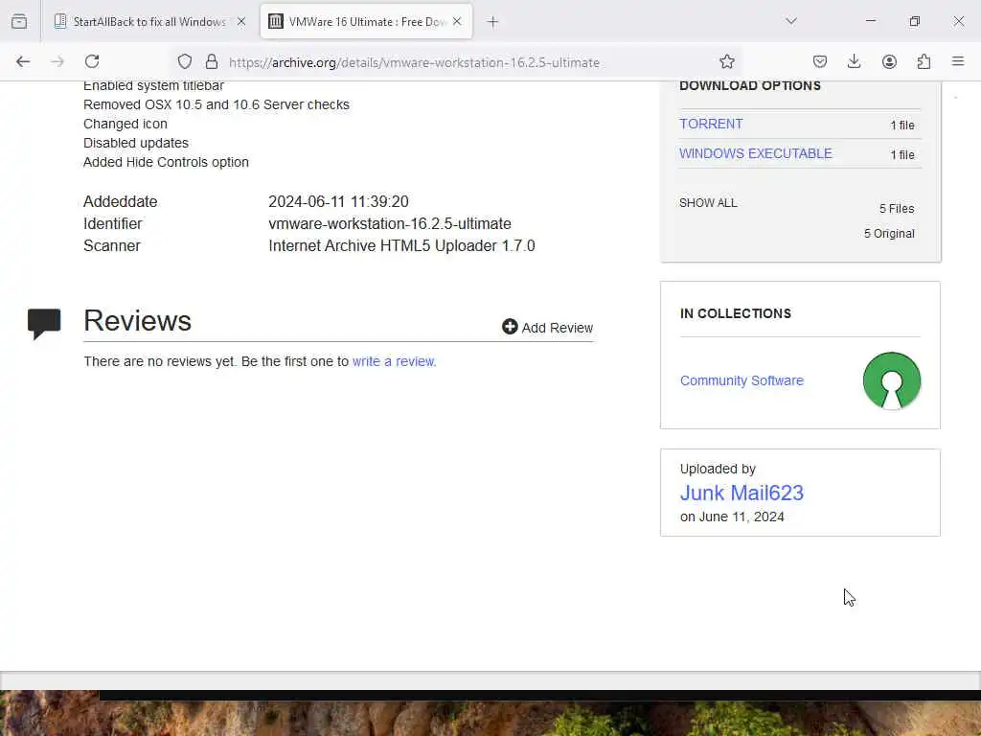The width and height of the screenshot is (981, 736).
Task: Save page to Pocket
Action: [820, 61]
